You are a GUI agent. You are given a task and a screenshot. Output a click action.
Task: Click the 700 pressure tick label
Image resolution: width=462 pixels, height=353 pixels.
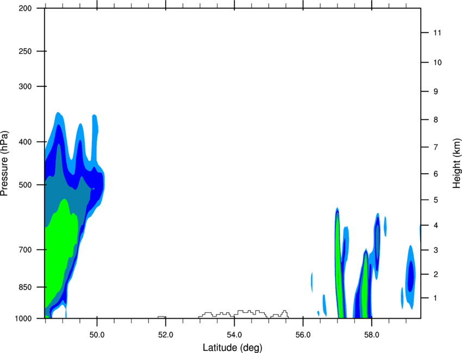[x=25, y=250]
